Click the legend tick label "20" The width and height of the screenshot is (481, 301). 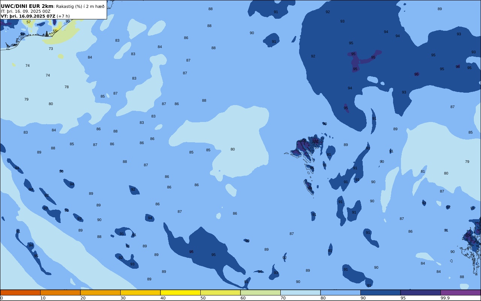pyautogui.click(x=83, y=298)
